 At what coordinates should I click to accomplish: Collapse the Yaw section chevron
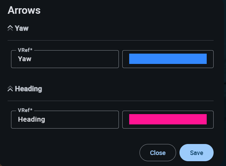pos(10,28)
